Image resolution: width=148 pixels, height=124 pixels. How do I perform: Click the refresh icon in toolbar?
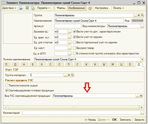pyautogui.click(x=27, y=8)
